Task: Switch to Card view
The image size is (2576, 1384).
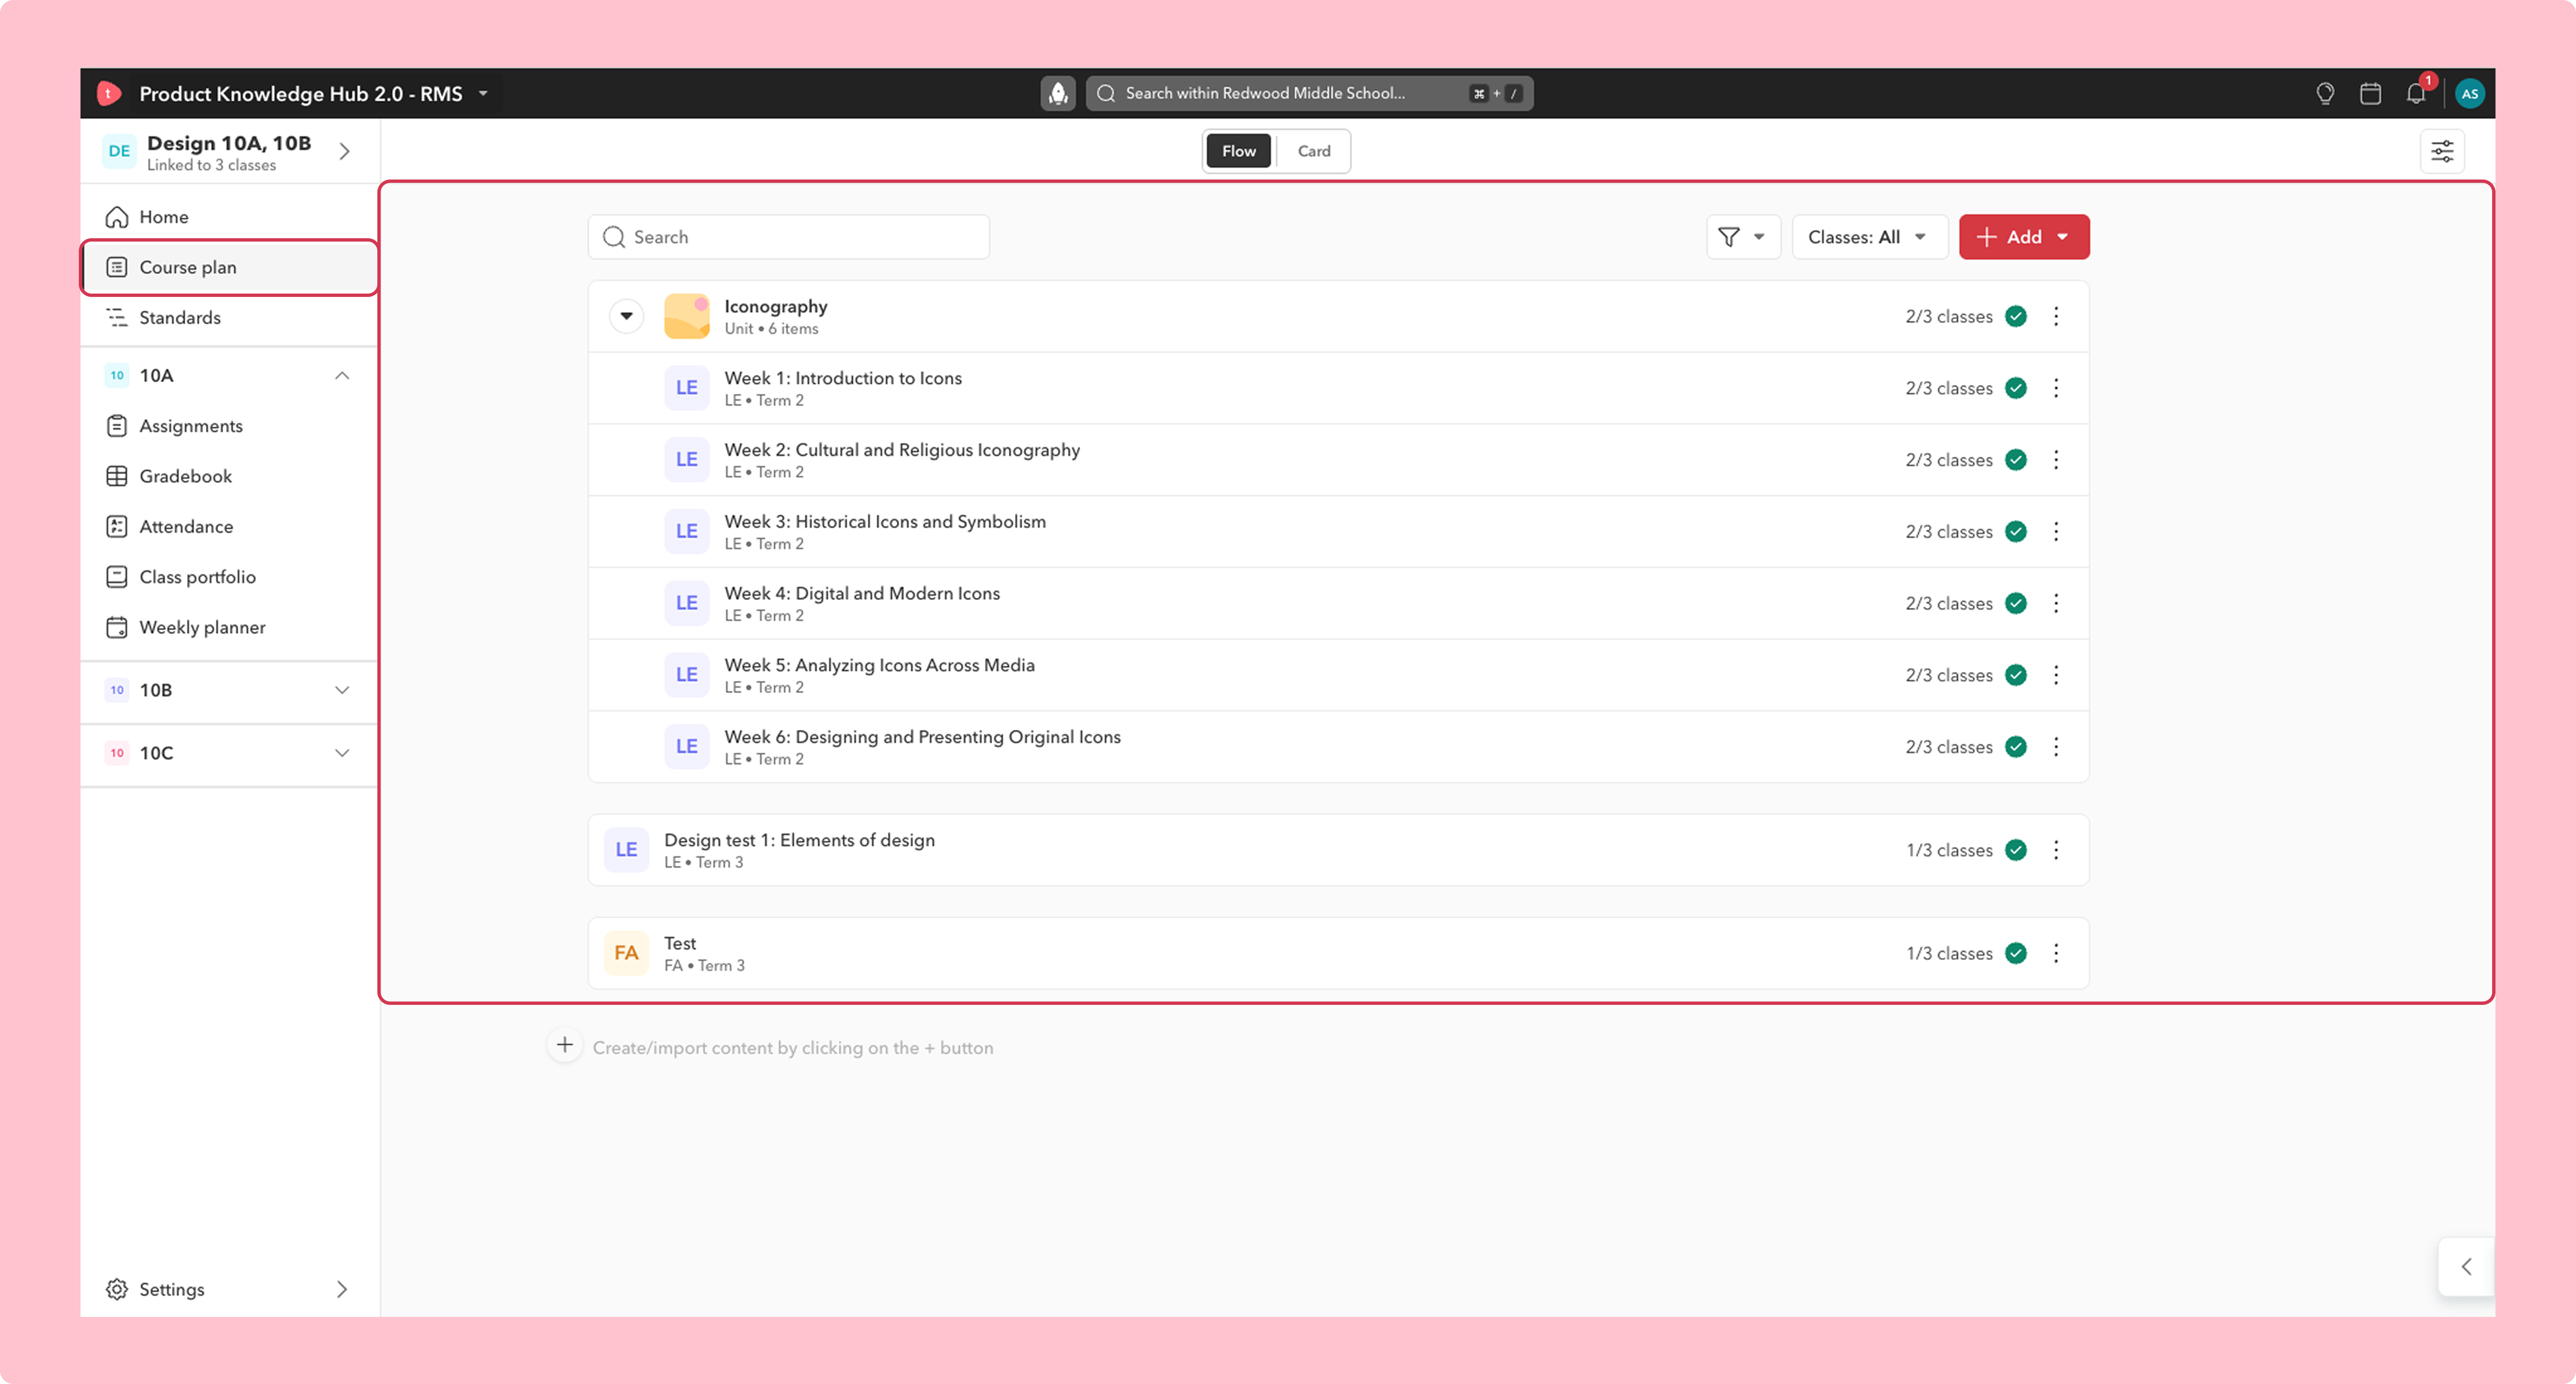Action: (x=1314, y=151)
